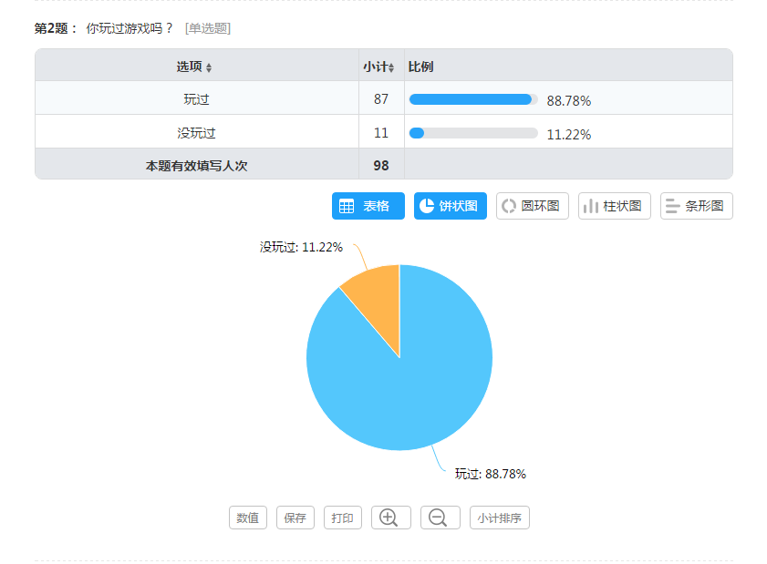Viewport: 767px width, 564px height.
Task: Switch to 圆环图 donut chart view
Action: (533, 206)
